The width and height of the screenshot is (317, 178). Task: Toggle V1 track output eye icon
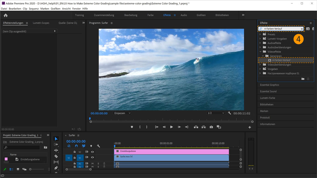coord(92,158)
